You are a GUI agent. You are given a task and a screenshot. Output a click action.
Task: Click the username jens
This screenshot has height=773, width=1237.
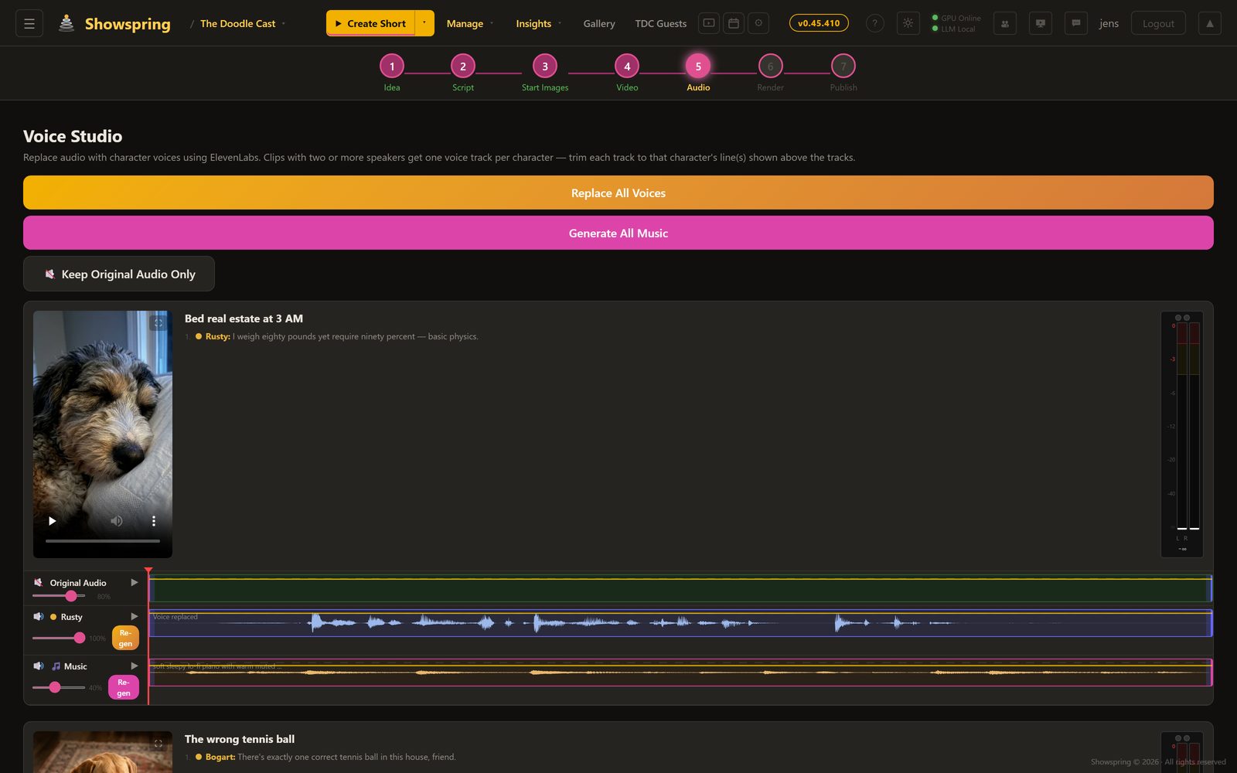pos(1109,23)
